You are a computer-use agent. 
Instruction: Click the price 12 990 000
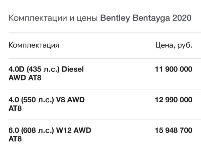click(174, 100)
